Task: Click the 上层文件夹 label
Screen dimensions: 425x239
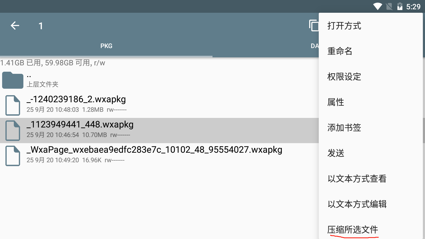Action: point(42,84)
